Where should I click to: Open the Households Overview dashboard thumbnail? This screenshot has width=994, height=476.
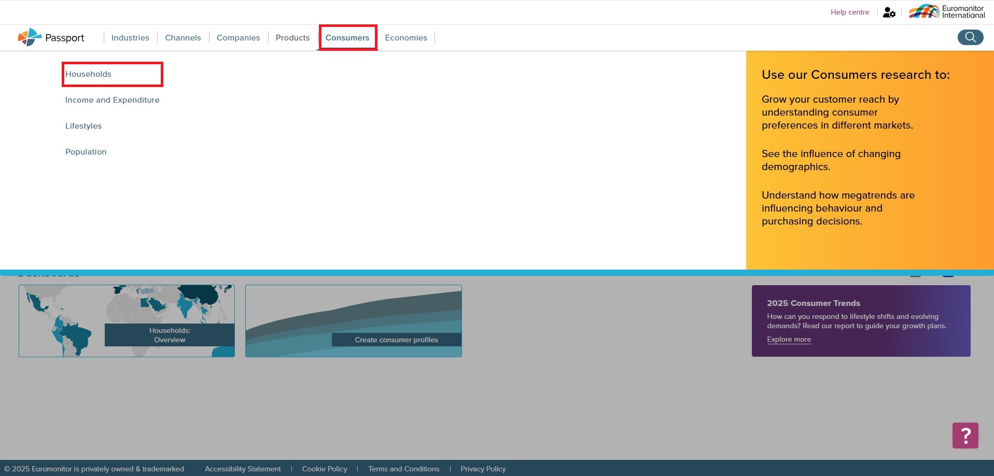pyautogui.click(x=127, y=321)
